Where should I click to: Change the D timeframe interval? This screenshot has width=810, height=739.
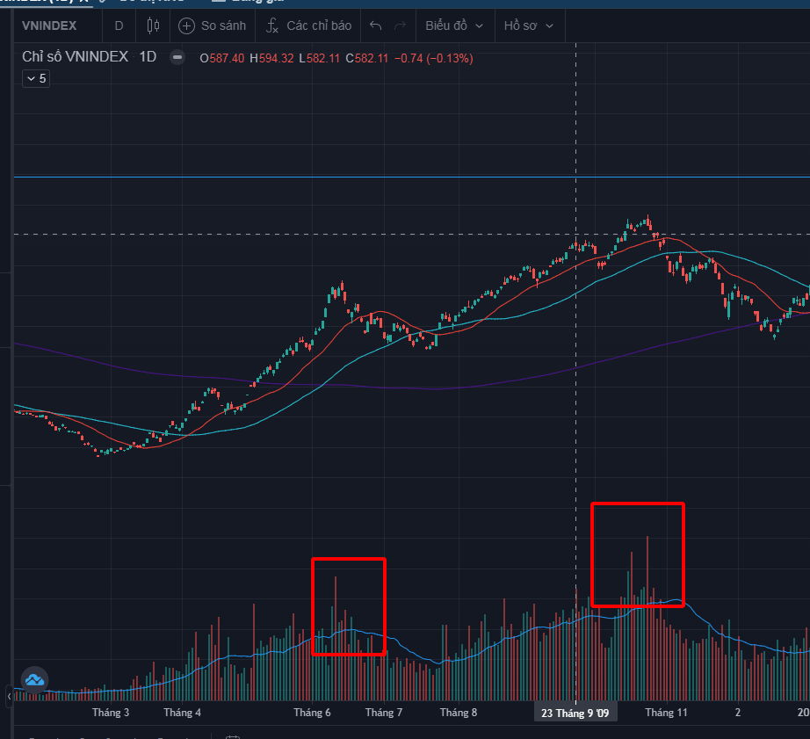119,25
